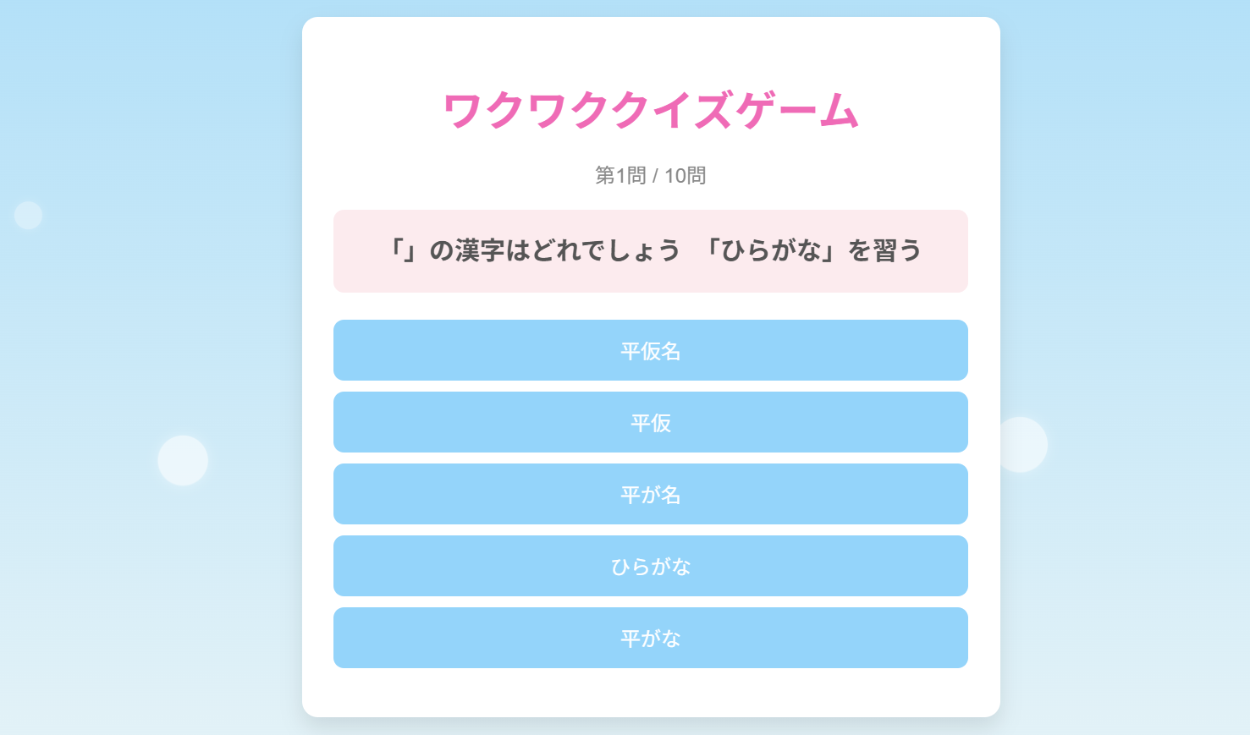Viewport: 1250px width, 735px height.
Task: Click the 漢字 word in the question prompt
Action: tap(480, 250)
